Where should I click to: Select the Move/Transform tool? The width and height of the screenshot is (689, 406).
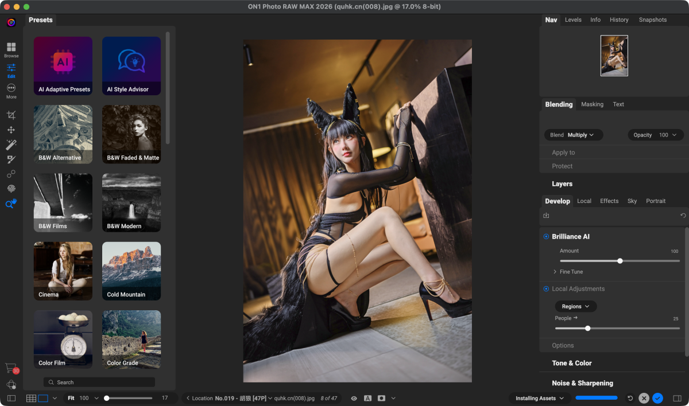11,130
